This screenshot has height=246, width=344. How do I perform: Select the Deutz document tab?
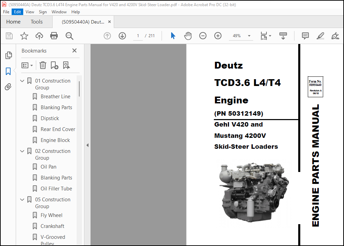[x=83, y=22]
